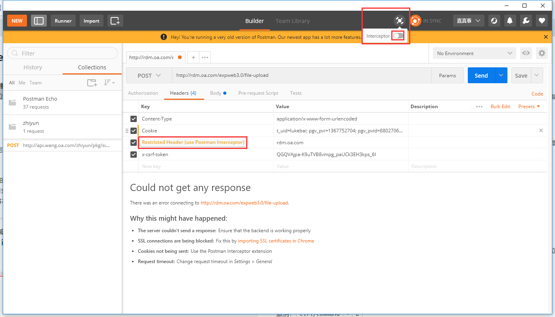Open the POST method dropdown
This screenshot has width=555, height=317.
tap(149, 76)
